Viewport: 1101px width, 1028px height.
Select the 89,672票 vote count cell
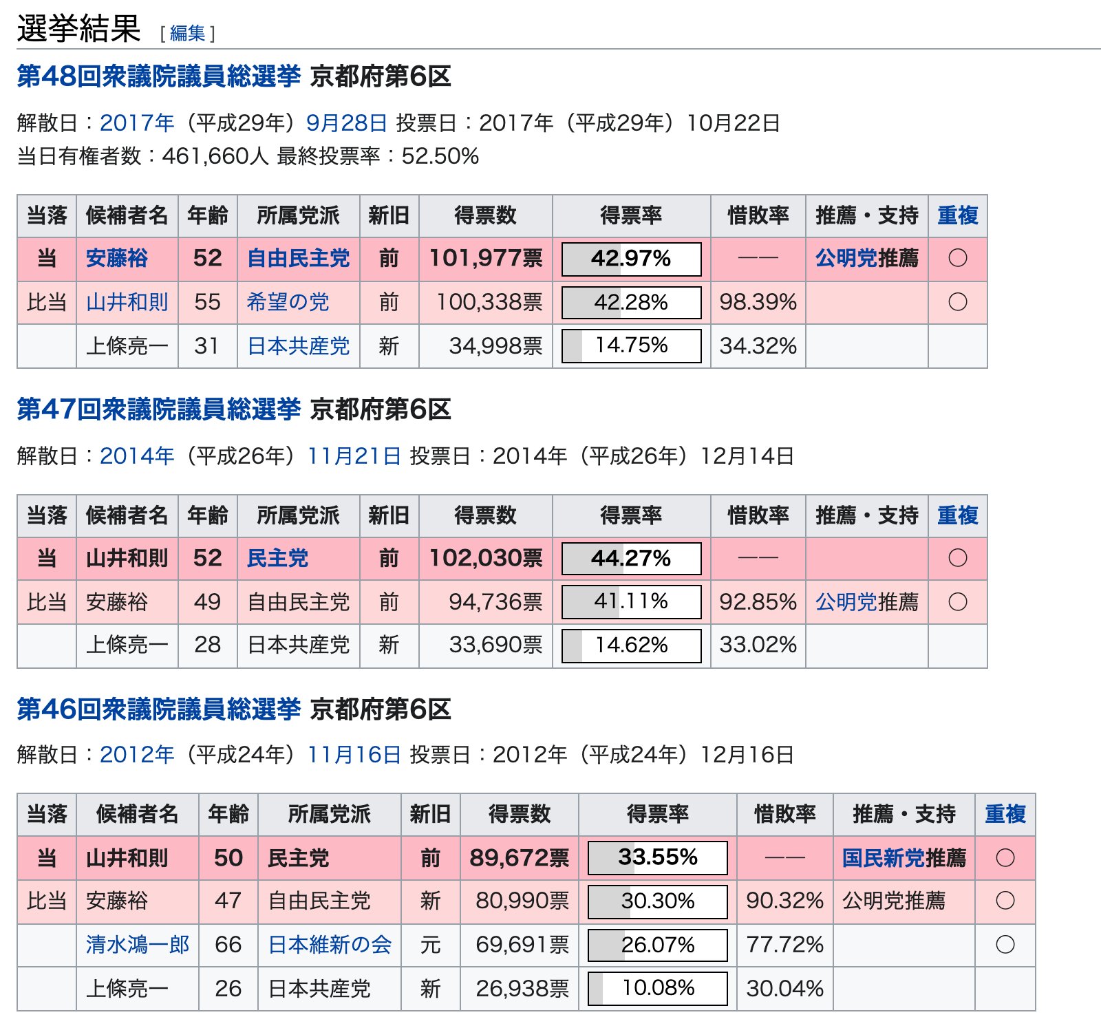(520, 857)
